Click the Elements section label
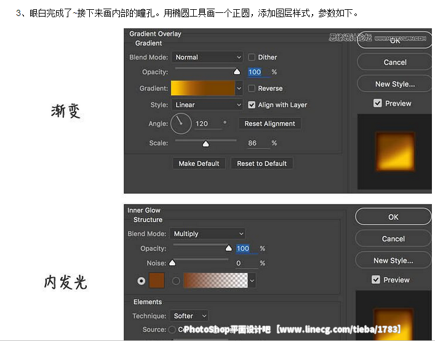This screenshot has height=341, width=435. (x=148, y=302)
